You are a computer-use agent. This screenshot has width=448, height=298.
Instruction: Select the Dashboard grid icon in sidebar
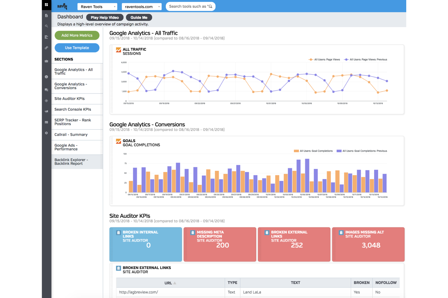point(46,5)
